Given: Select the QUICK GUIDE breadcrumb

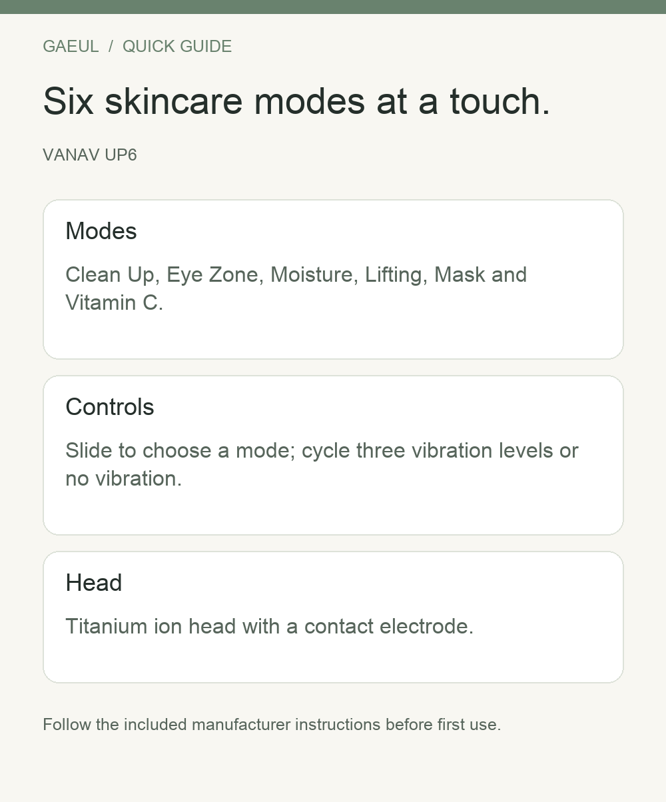Looking at the screenshot, I should pos(177,47).
